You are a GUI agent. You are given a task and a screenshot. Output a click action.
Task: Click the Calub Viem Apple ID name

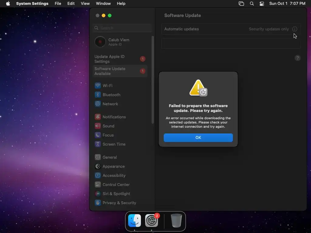(119, 40)
